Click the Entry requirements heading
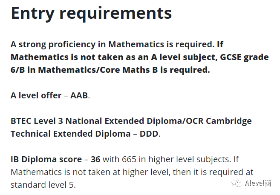The height and width of the screenshot is (195, 280). pyautogui.click(x=91, y=13)
